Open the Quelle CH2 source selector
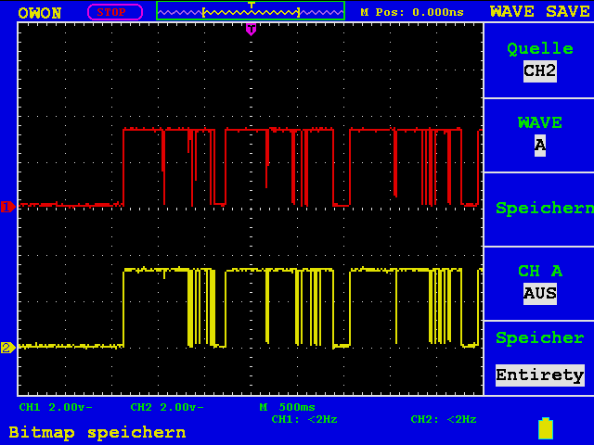 (539, 60)
